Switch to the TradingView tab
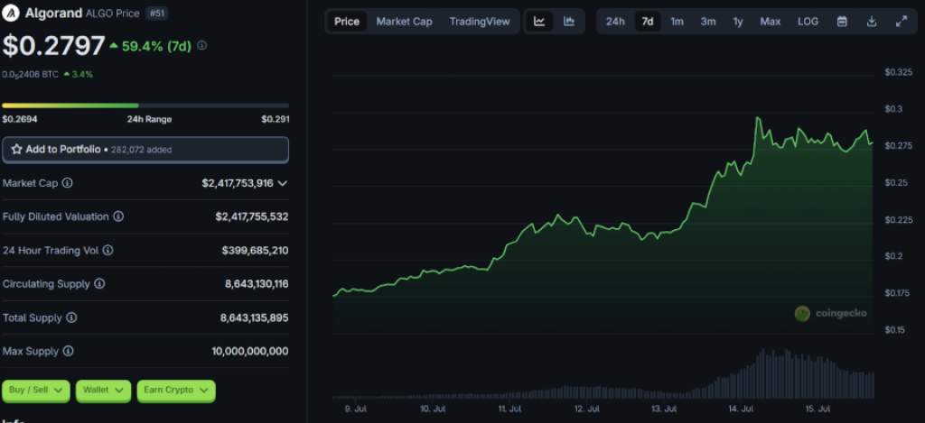Image resolution: width=925 pixels, height=423 pixels. pos(479,22)
